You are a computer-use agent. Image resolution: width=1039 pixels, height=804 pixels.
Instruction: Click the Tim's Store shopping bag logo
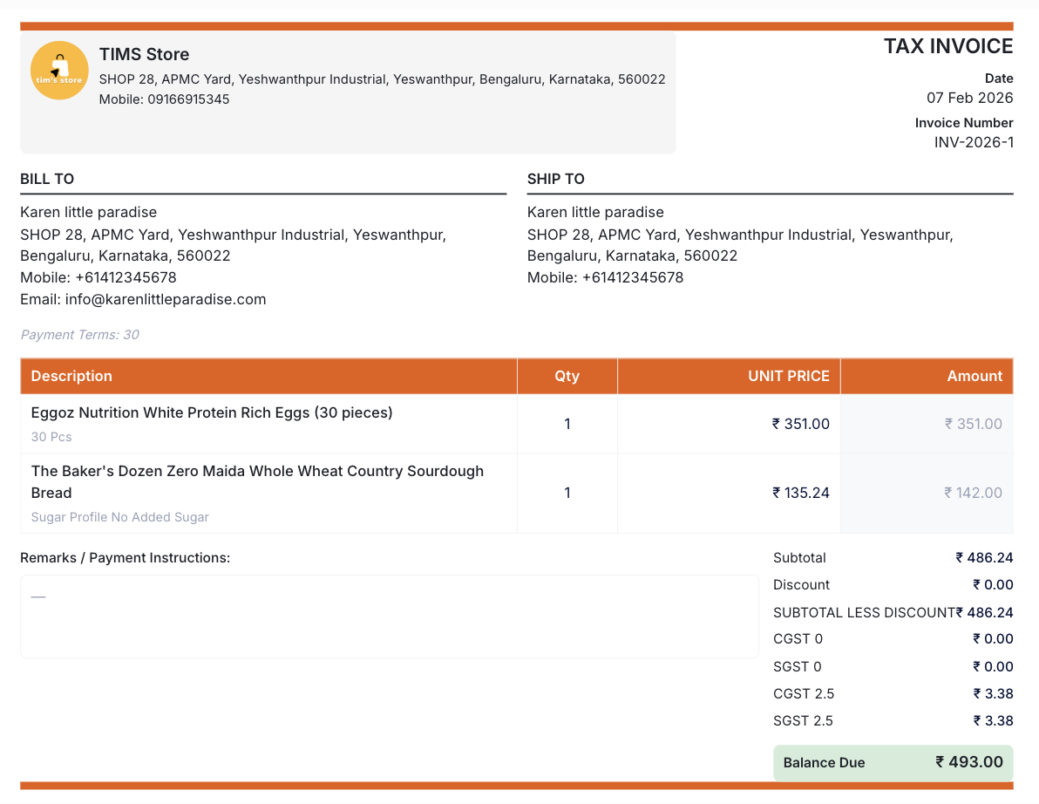pos(59,71)
